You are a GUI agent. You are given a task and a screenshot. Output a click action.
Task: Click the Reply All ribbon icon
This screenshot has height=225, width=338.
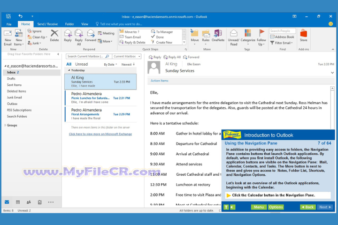click(79, 34)
